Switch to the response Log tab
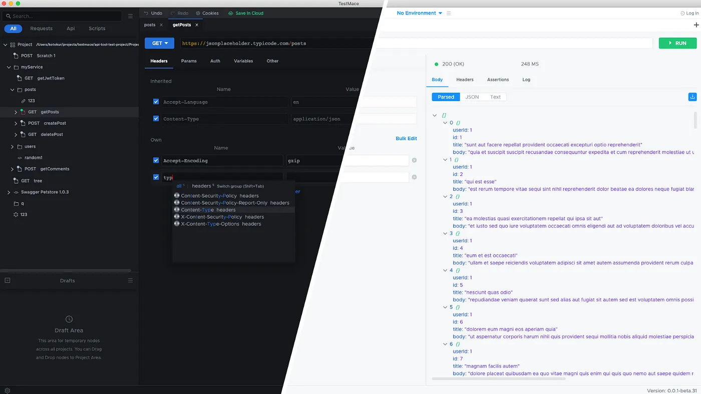 (x=526, y=80)
